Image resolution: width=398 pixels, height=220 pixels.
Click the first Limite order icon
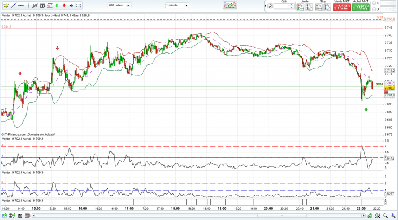click(300, 7)
